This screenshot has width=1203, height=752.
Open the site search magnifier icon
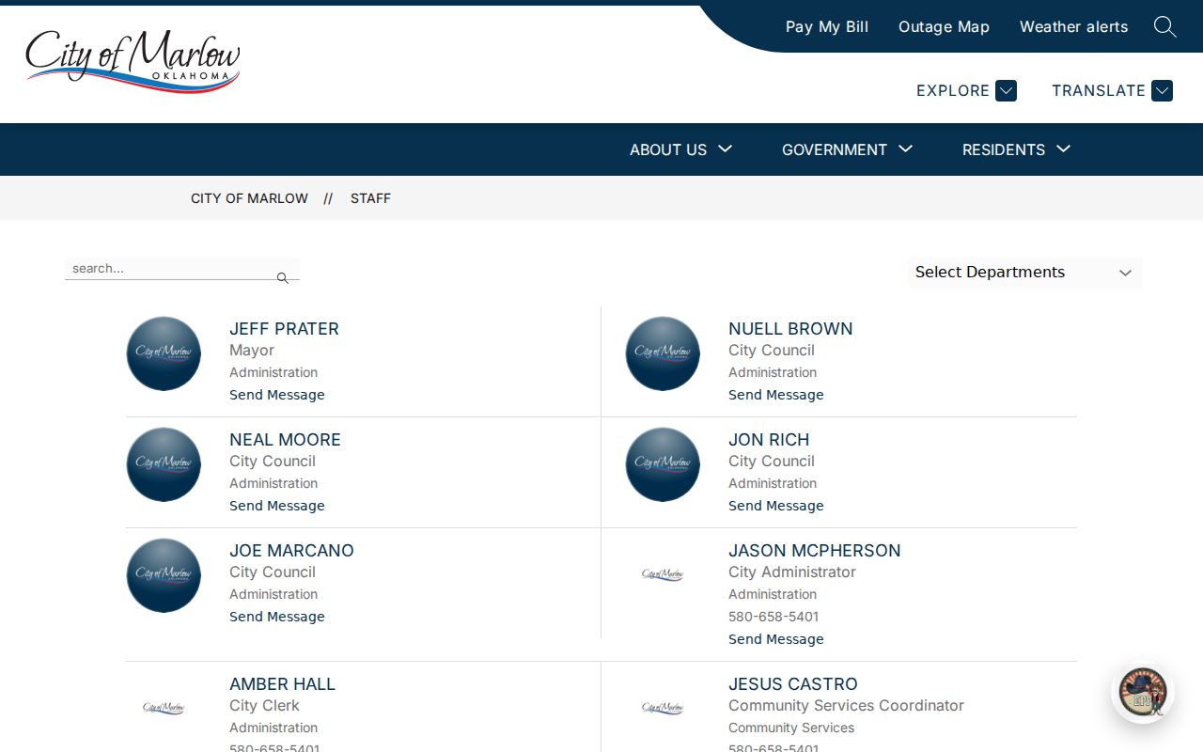point(1164,26)
